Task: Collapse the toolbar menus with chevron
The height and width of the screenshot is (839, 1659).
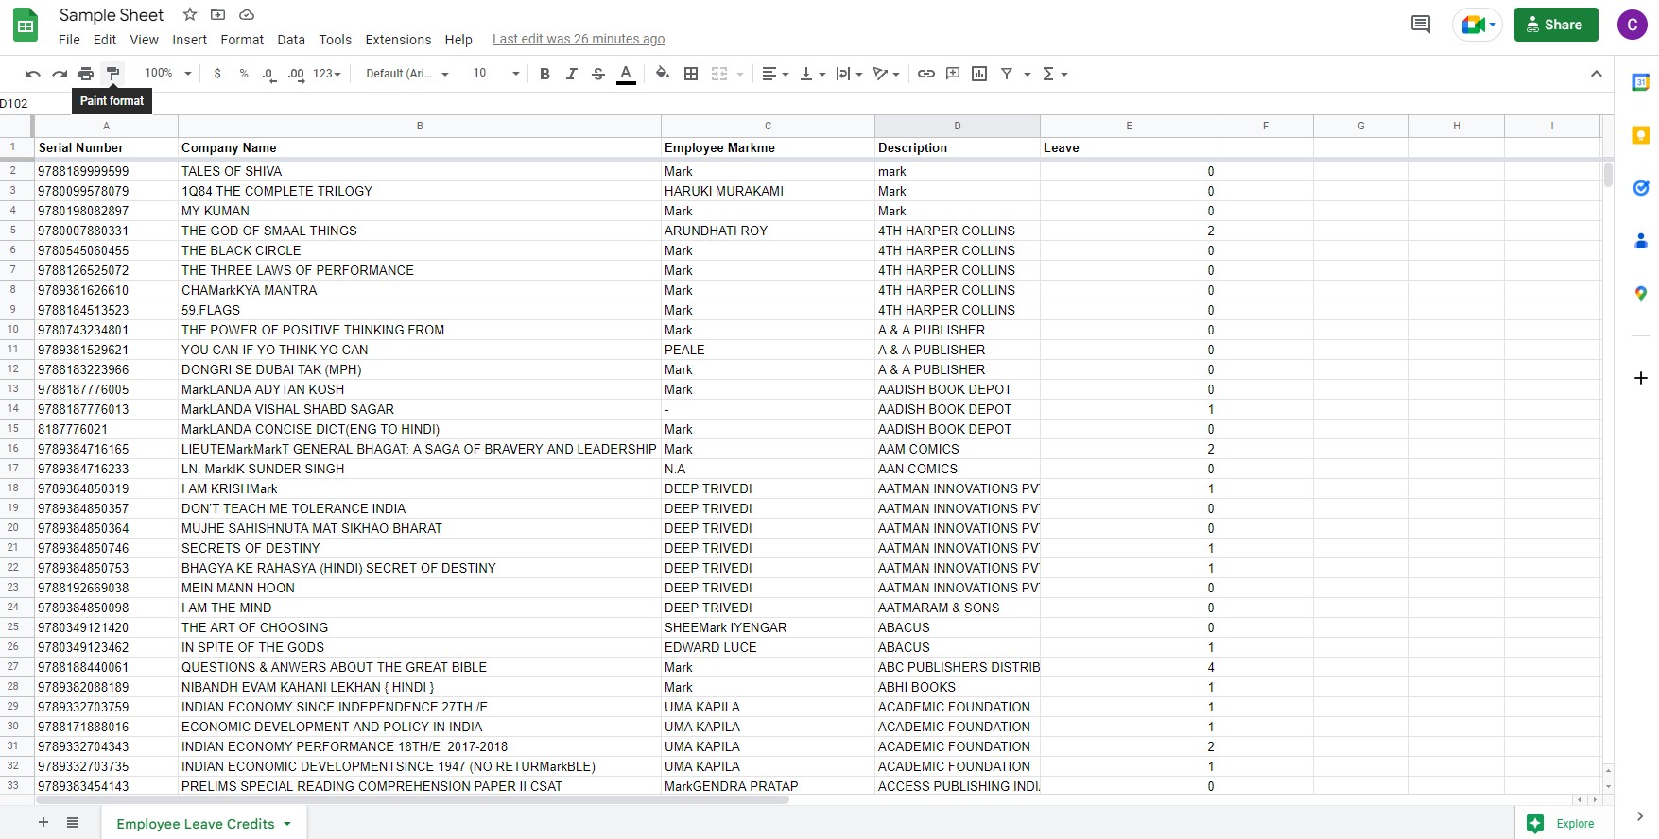Action: point(1596,74)
